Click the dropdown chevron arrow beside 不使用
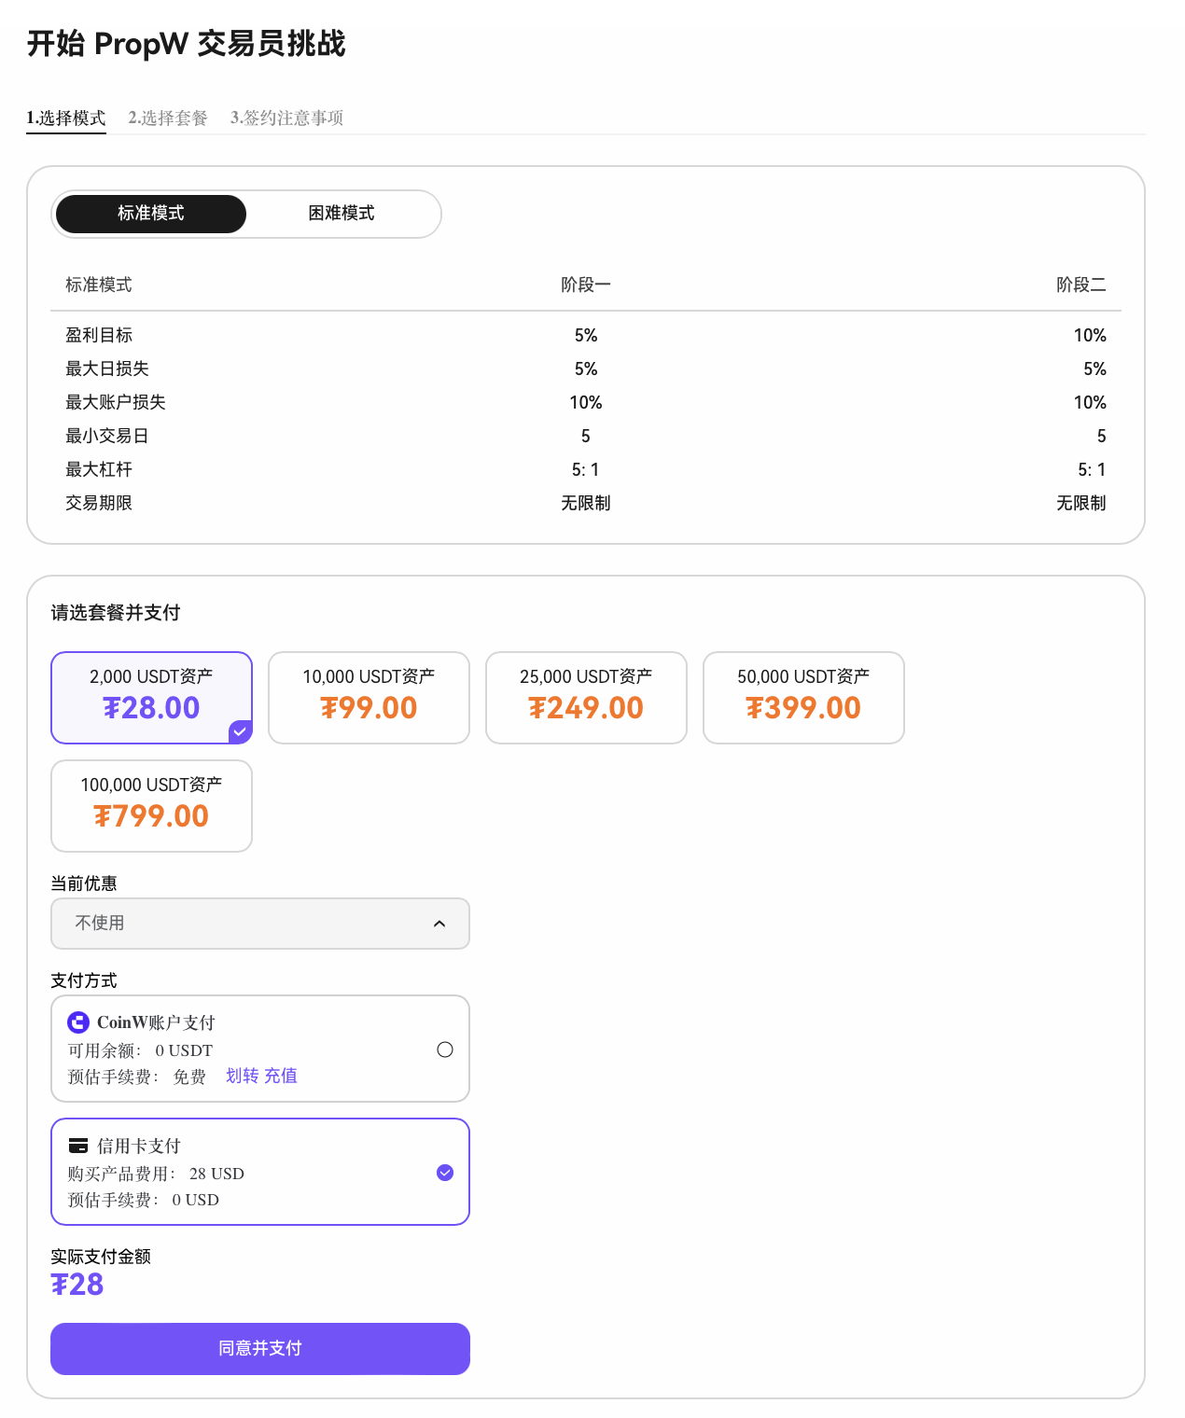1185x1418 pixels. pyautogui.click(x=439, y=924)
